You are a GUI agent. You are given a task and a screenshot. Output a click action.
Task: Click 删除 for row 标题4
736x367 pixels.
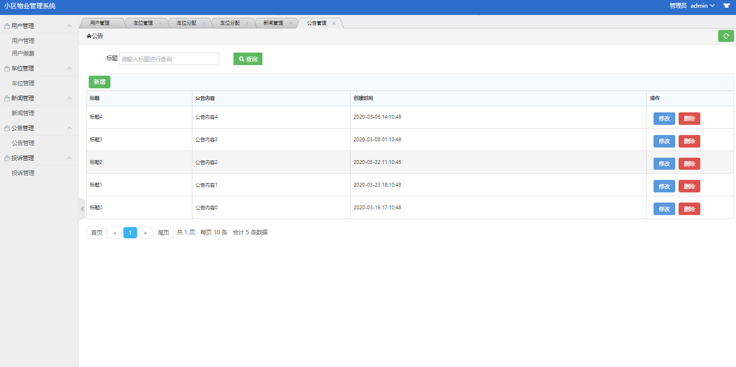[x=689, y=119]
